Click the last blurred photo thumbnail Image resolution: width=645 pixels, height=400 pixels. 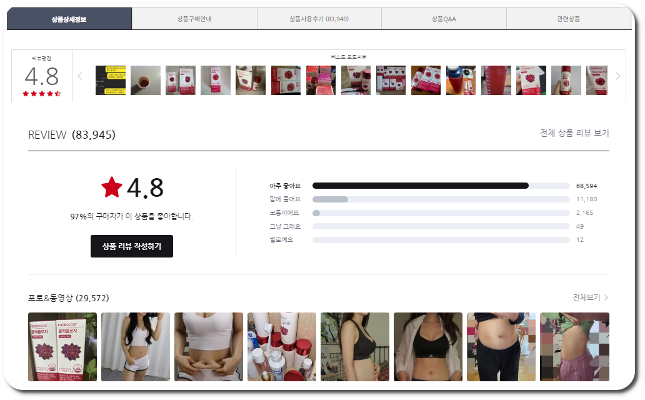(575, 347)
